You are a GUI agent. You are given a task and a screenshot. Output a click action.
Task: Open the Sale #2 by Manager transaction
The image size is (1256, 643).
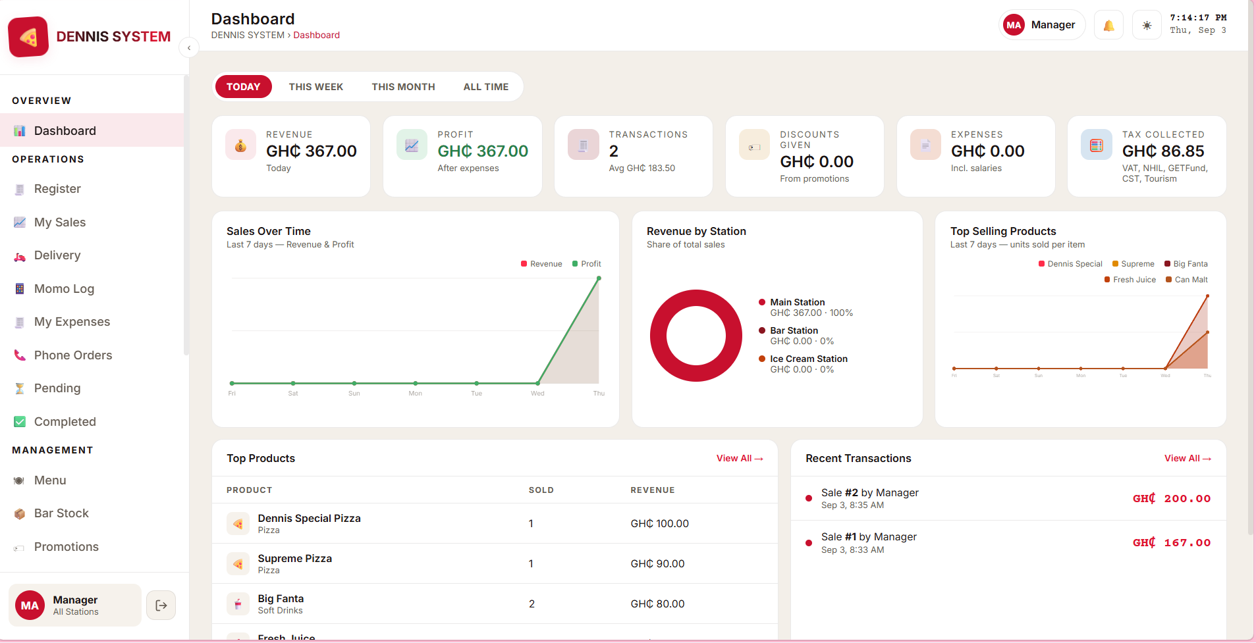1008,499
